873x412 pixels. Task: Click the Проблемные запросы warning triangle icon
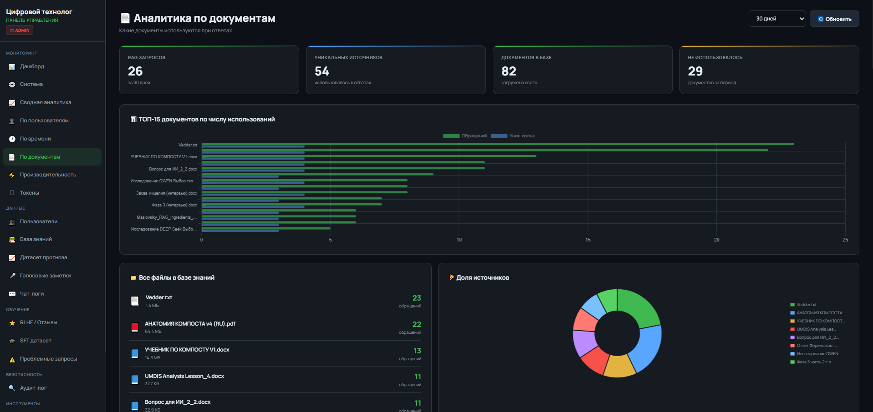pos(12,359)
